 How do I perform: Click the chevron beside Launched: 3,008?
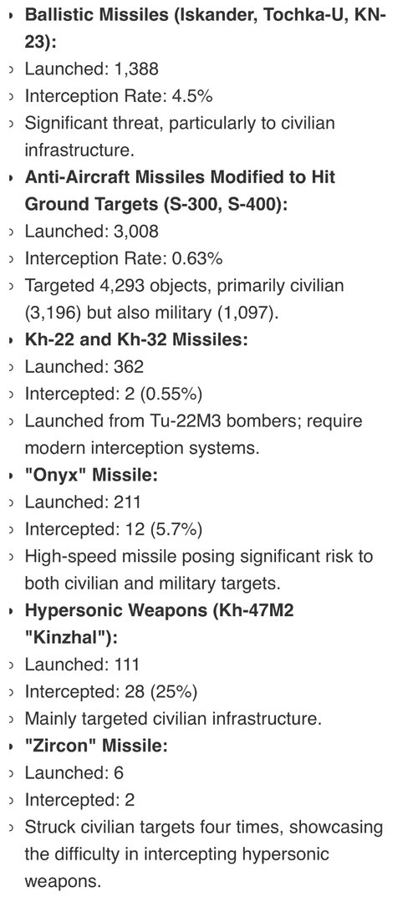point(11,232)
